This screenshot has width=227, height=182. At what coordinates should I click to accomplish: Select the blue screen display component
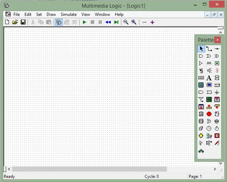(x=209, y=85)
